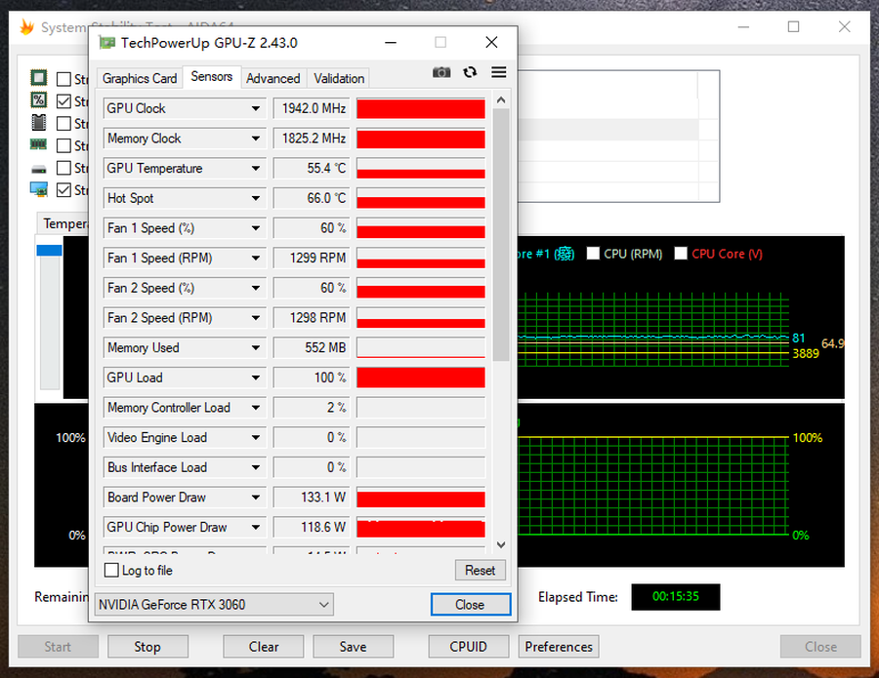Toggle the CPU (RPM) graph checkbox
This screenshot has height=678, width=879.
593,254
